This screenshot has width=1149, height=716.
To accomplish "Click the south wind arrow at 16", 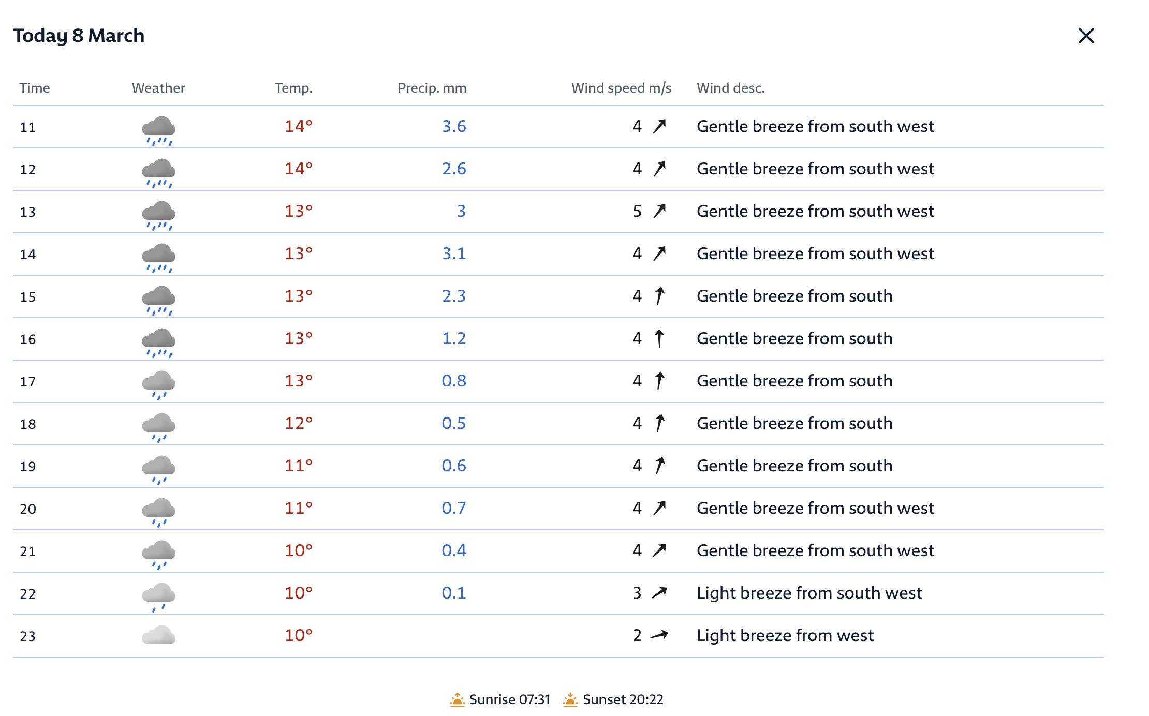I will (659, 338).
